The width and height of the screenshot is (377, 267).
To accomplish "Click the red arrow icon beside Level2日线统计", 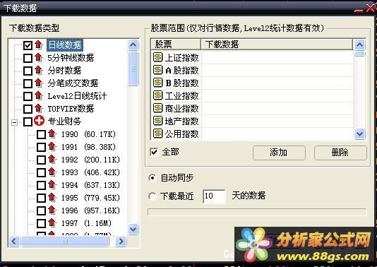I will [x=38, y=96].
